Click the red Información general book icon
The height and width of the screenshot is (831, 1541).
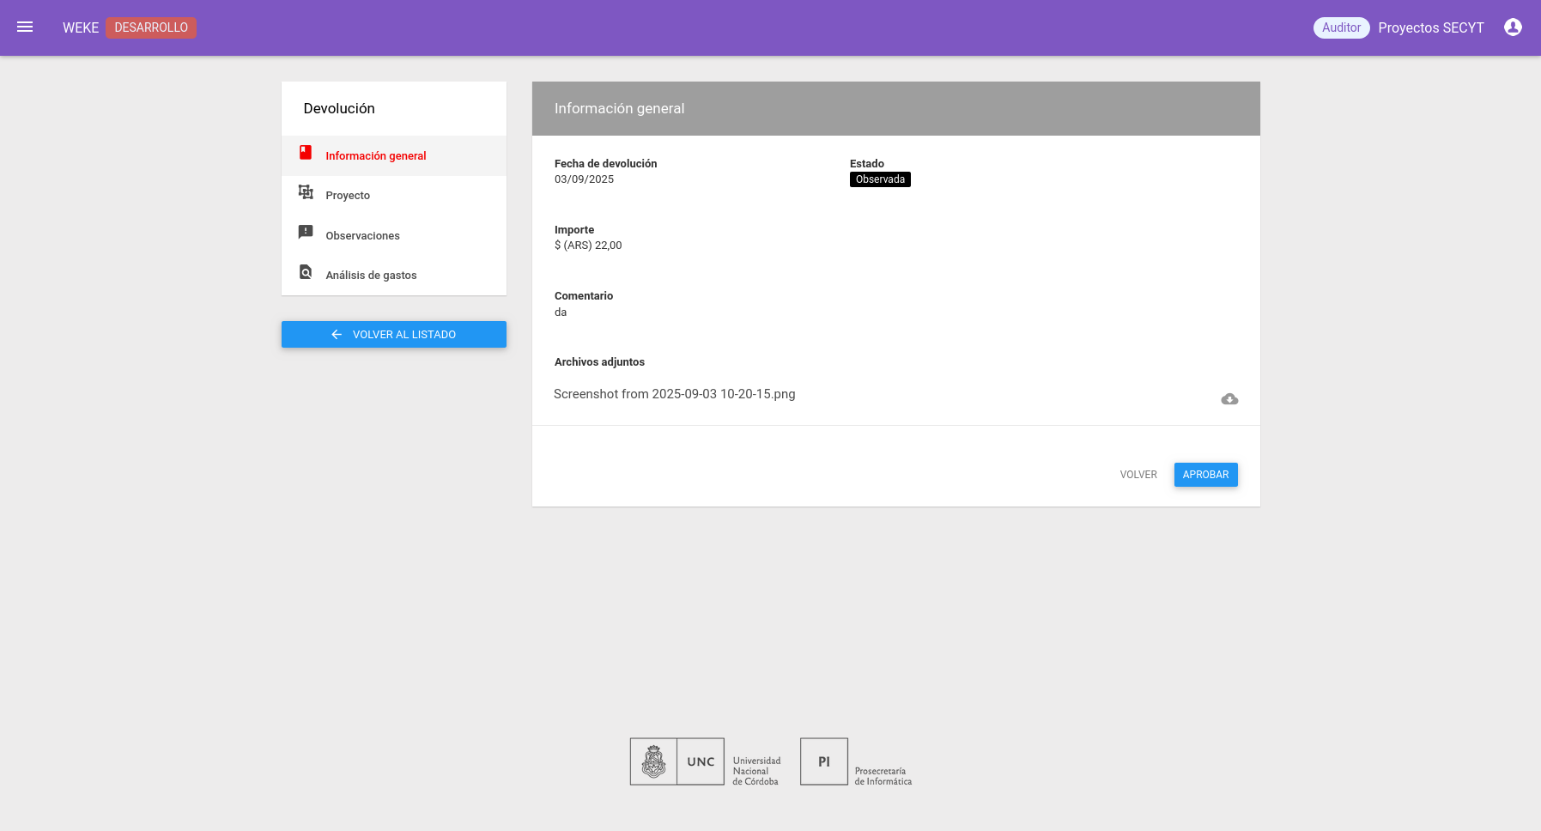[x=306, y=153]
